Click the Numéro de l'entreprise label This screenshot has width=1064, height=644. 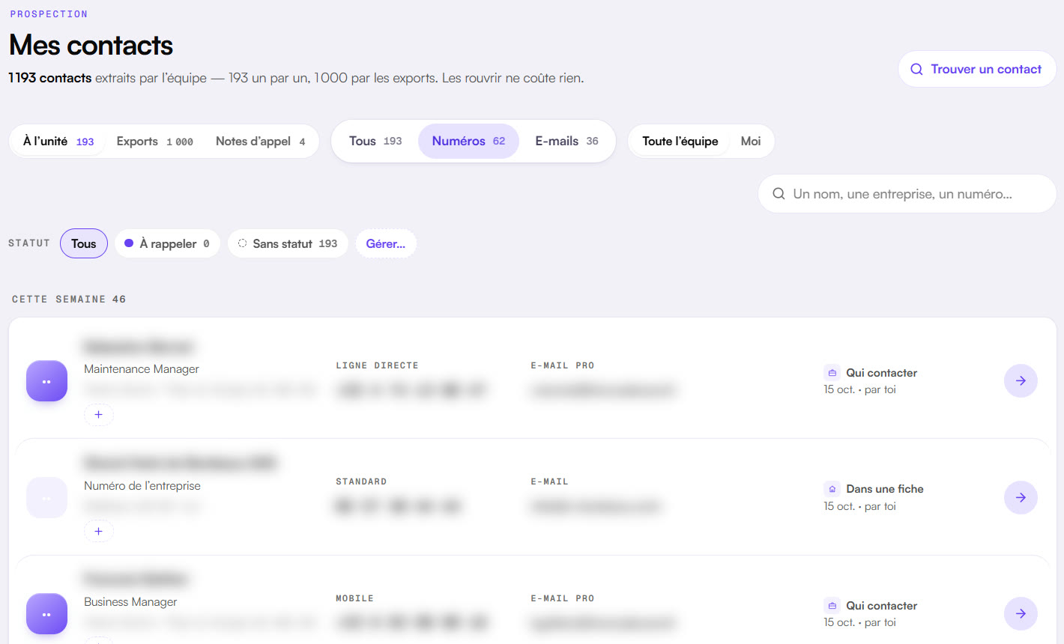(x=142, y=486)
